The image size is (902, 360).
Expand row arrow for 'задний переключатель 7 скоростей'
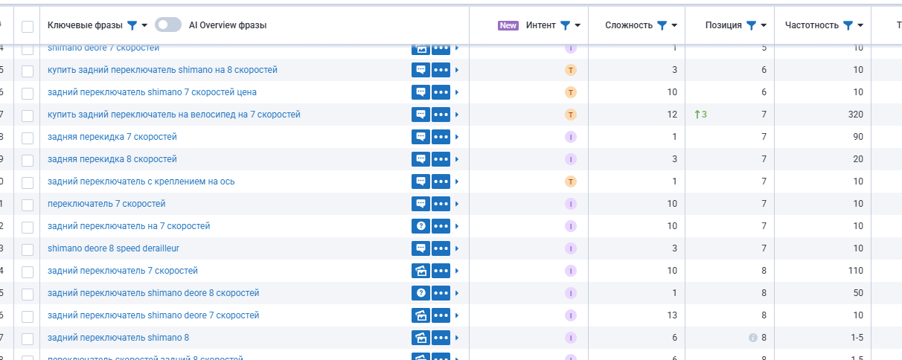[x=457, y=271]
